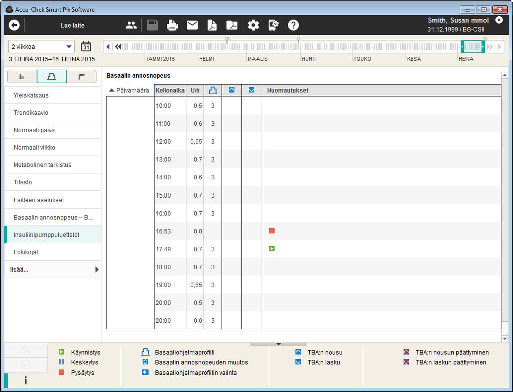The image size is (513, 392).
Task: Print the report with the printer icon
Action: pos(172,25)
